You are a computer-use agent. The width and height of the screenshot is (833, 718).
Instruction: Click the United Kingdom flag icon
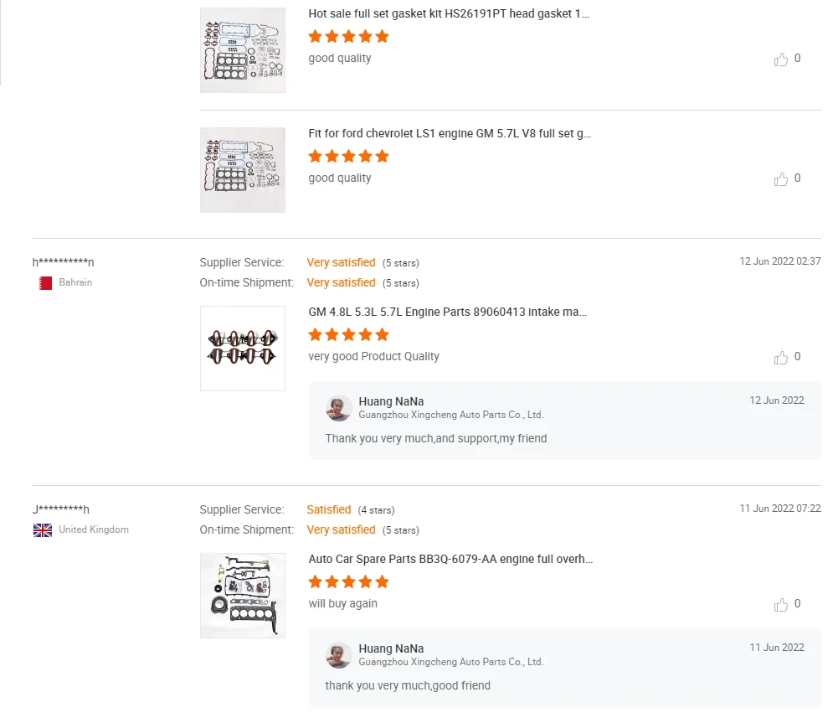[43, 530]
